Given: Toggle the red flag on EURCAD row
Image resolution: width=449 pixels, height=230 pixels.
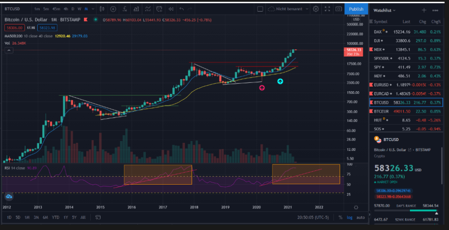Looking at the screenshot, I should 371,93.
